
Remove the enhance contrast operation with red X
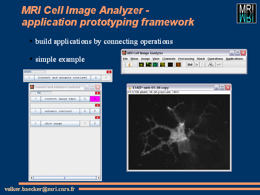pyautogui.click(x=97, y=105)
